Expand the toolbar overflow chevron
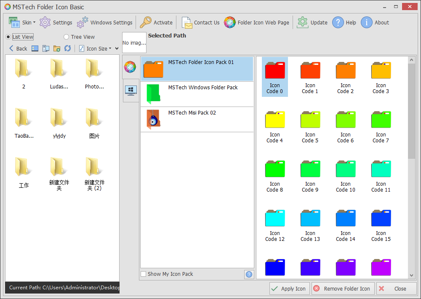 117,48
